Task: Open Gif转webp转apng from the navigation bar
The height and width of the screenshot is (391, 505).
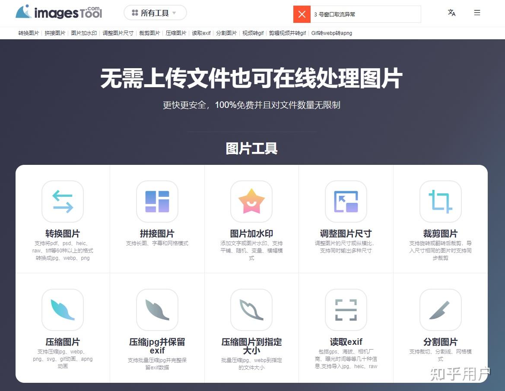Action: pyautogui.click(x=331, y=33)
